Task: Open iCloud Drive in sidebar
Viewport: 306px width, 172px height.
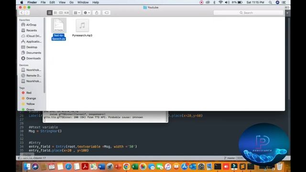Action: 31,36
